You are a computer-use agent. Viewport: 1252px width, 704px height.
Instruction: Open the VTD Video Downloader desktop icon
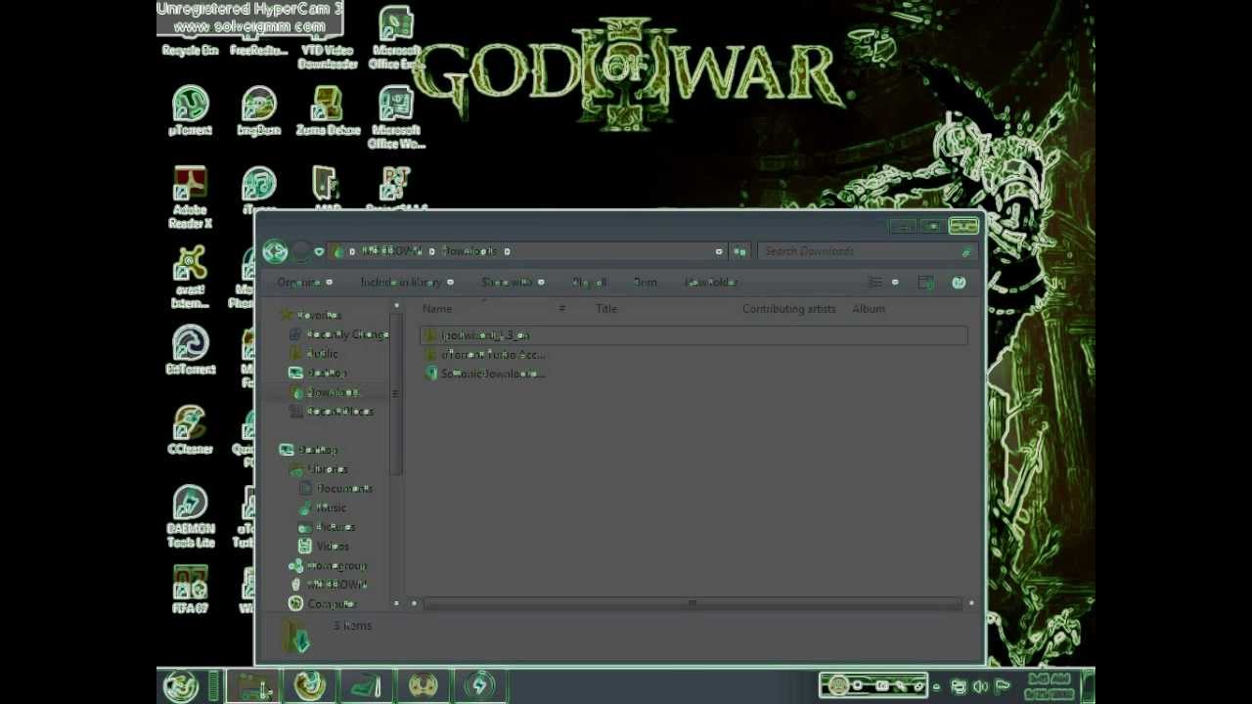(328, 39)
